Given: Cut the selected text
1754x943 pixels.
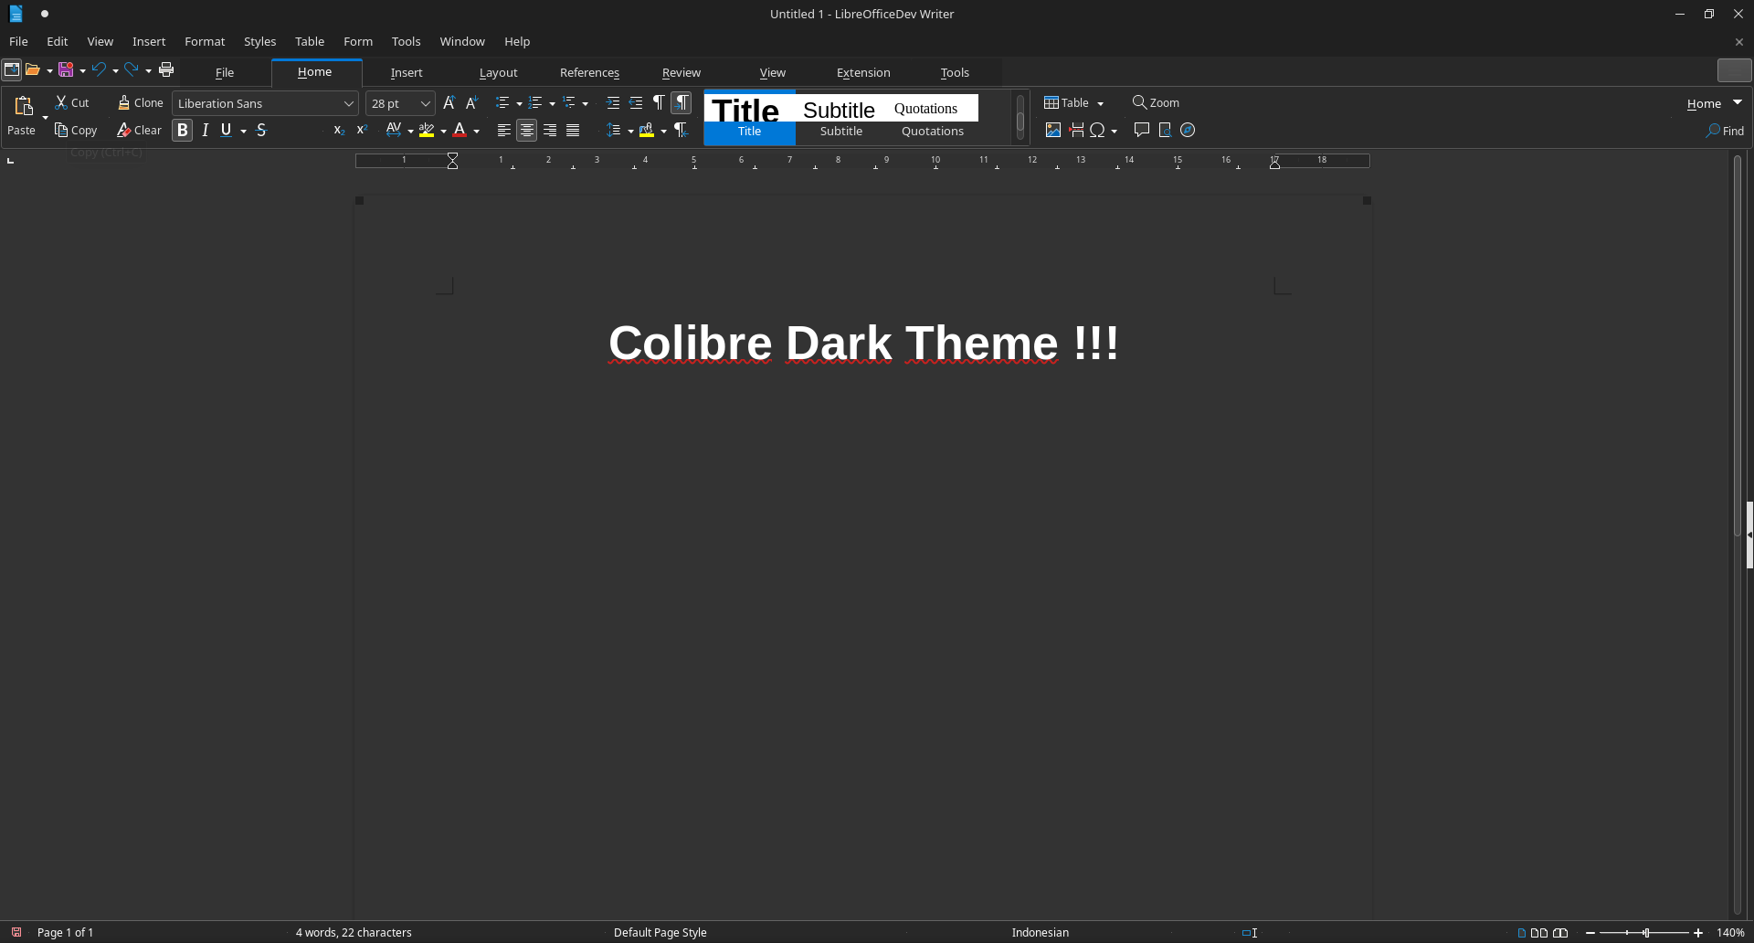Looking at the screenshot, I should 72,102.
